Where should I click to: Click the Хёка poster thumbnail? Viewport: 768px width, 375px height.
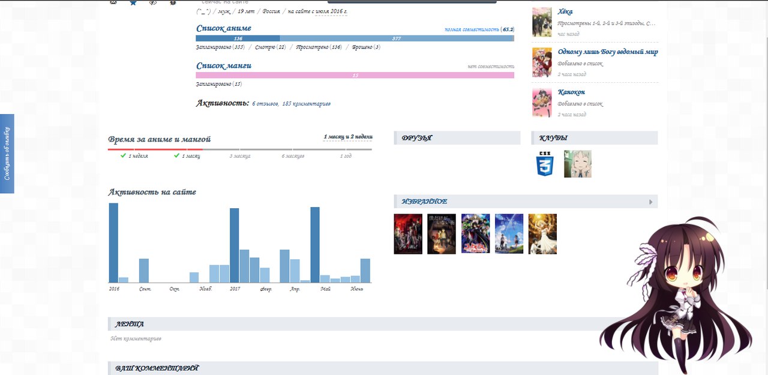[x=542, y=22]
